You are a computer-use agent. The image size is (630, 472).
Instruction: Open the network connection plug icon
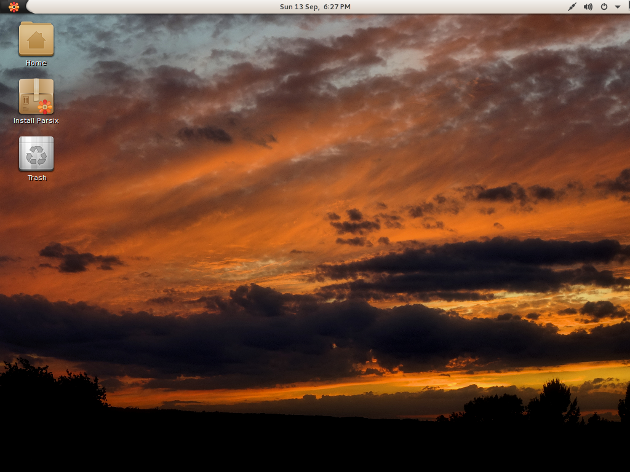tap(572, 7)
